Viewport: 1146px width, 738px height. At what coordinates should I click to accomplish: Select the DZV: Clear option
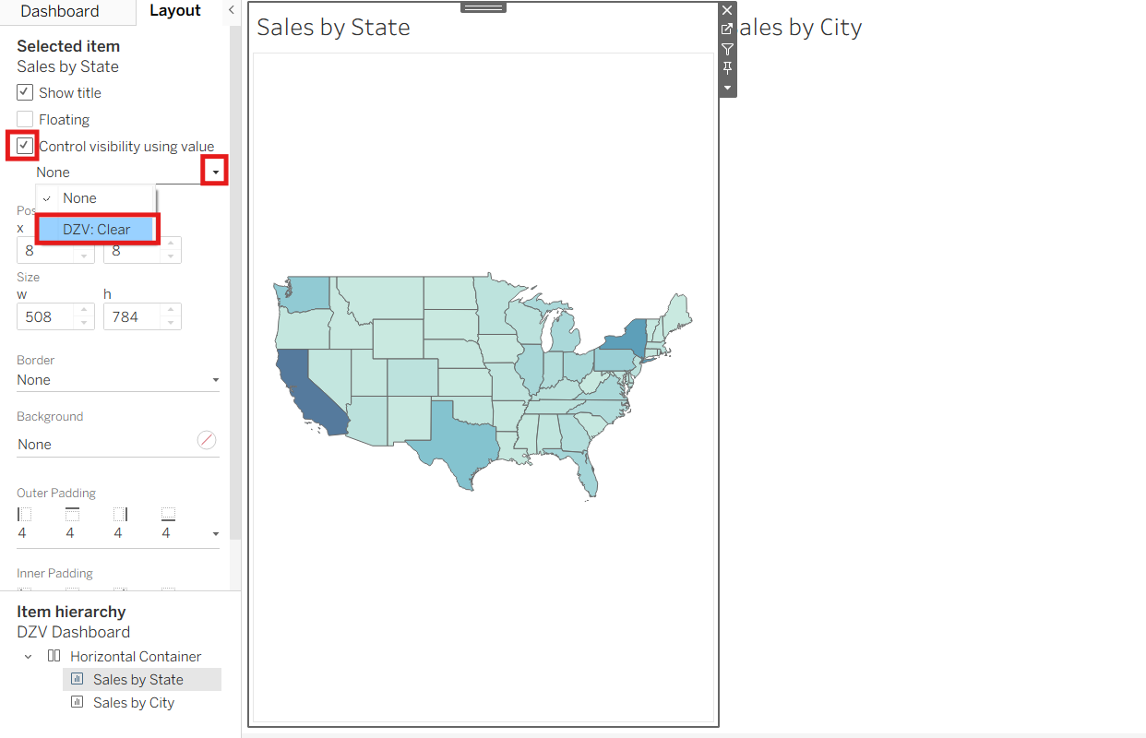[97, 229]
